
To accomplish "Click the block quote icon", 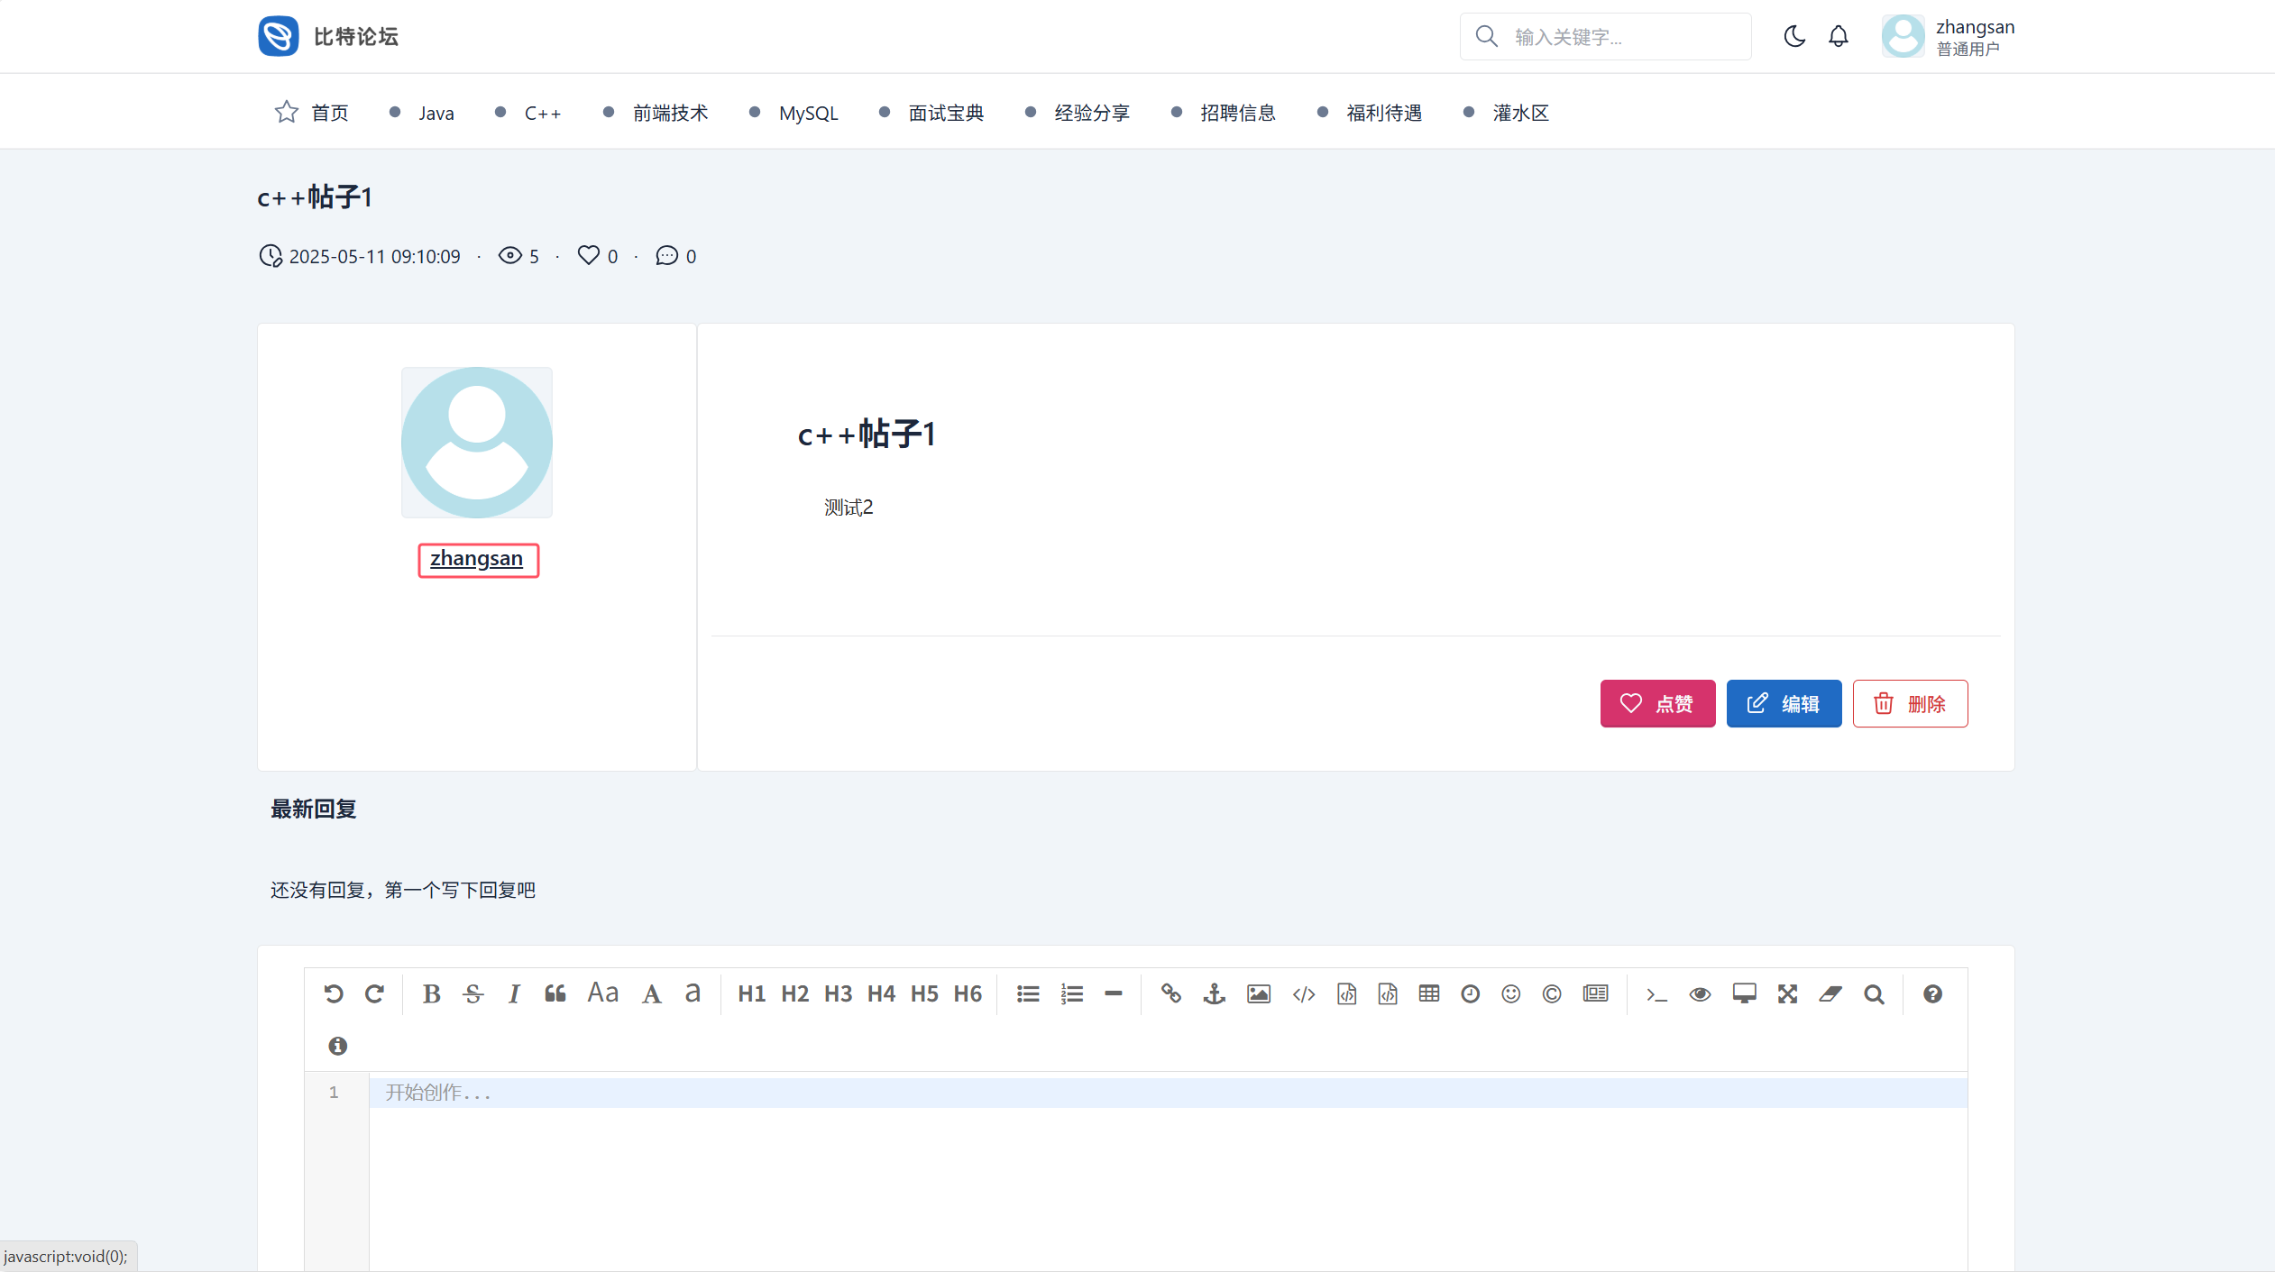I will click(555, 993).
